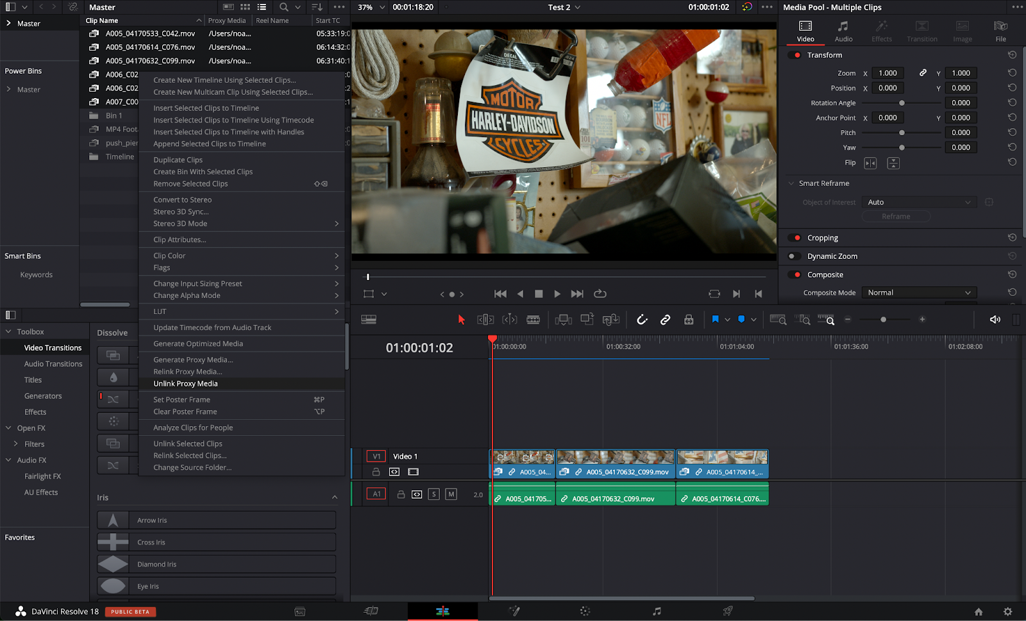Search the media pool with magnifier icon

tap(283, 7)
